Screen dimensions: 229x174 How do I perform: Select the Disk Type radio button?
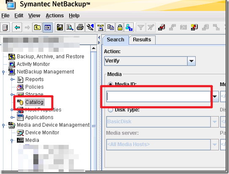pos(110,110)
